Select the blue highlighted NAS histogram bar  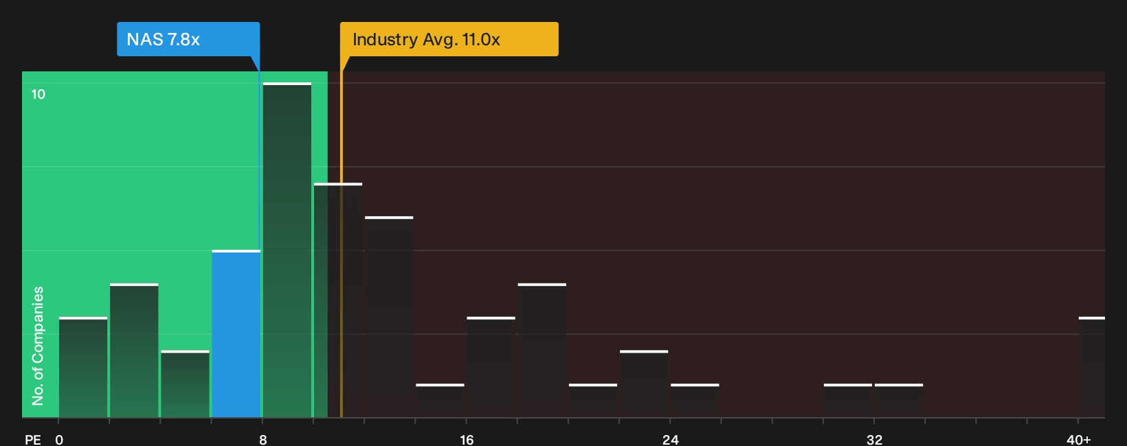pos(236,334)
